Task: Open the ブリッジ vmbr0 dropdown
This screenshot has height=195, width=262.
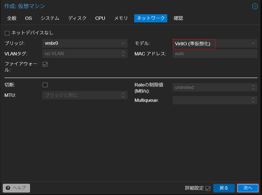Action: (x=123, y=43)
